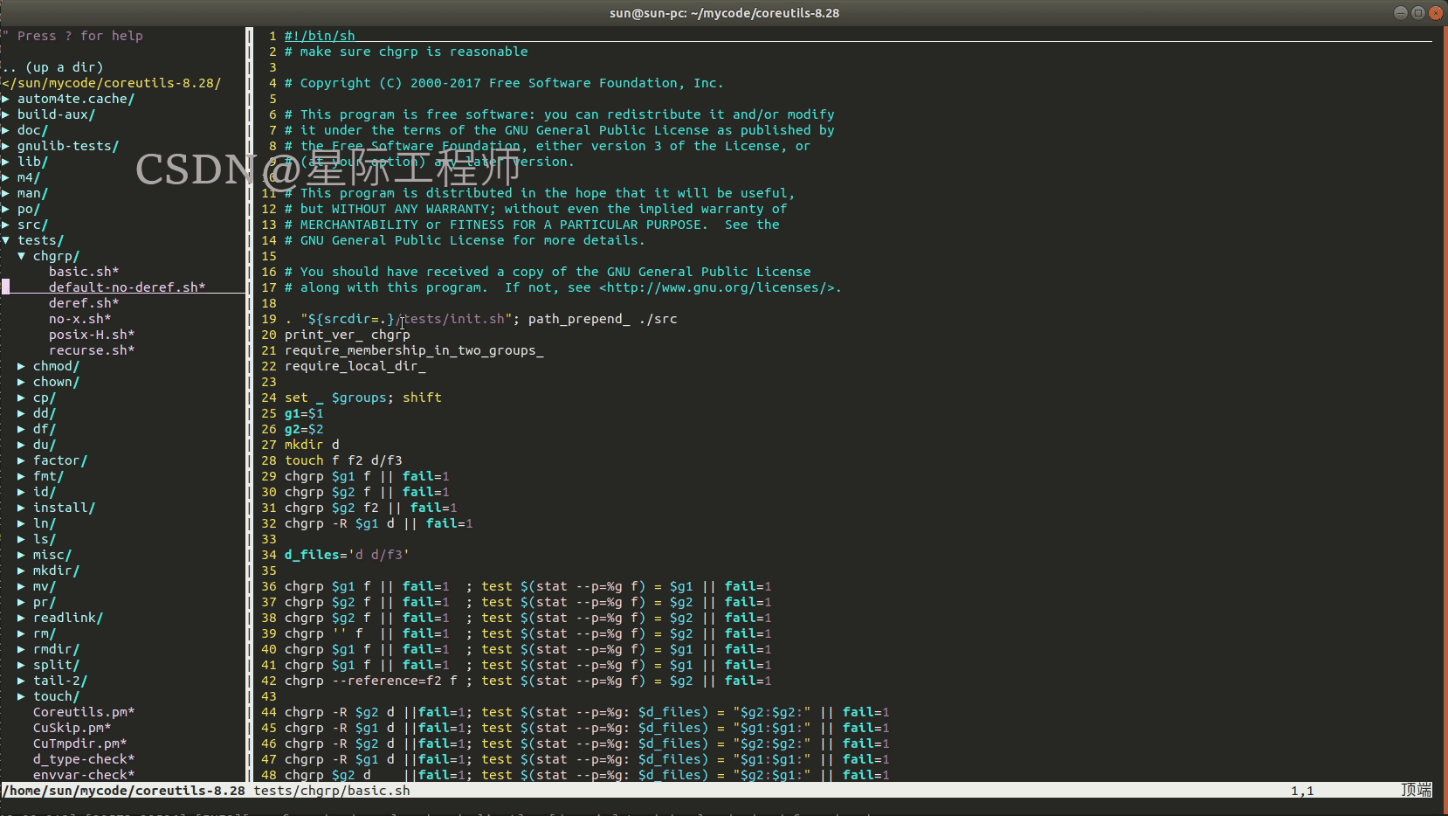
Task: Click line number 44 in the gutter
Action: [269, 712]
